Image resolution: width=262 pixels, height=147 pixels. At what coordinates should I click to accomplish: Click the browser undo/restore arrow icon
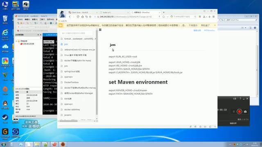click(86, 17)
